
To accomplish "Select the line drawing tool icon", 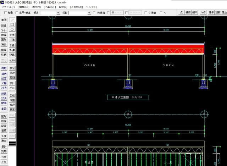I will 12,20.
